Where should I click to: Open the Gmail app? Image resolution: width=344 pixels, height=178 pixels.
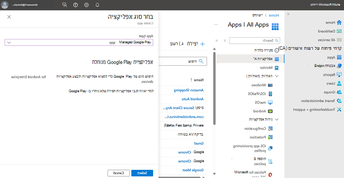tap(199, 143)
